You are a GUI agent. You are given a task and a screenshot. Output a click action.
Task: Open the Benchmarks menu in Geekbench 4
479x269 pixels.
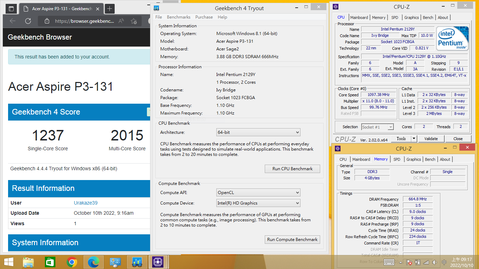pyautogui.click(x=178, y=17)
